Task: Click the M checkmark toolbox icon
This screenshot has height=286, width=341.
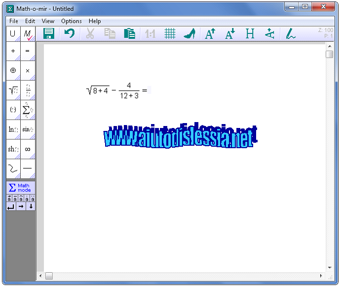Action: [x=28, y=34]
